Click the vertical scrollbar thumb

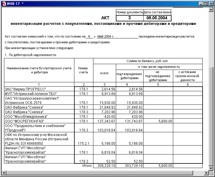point(211,117)
